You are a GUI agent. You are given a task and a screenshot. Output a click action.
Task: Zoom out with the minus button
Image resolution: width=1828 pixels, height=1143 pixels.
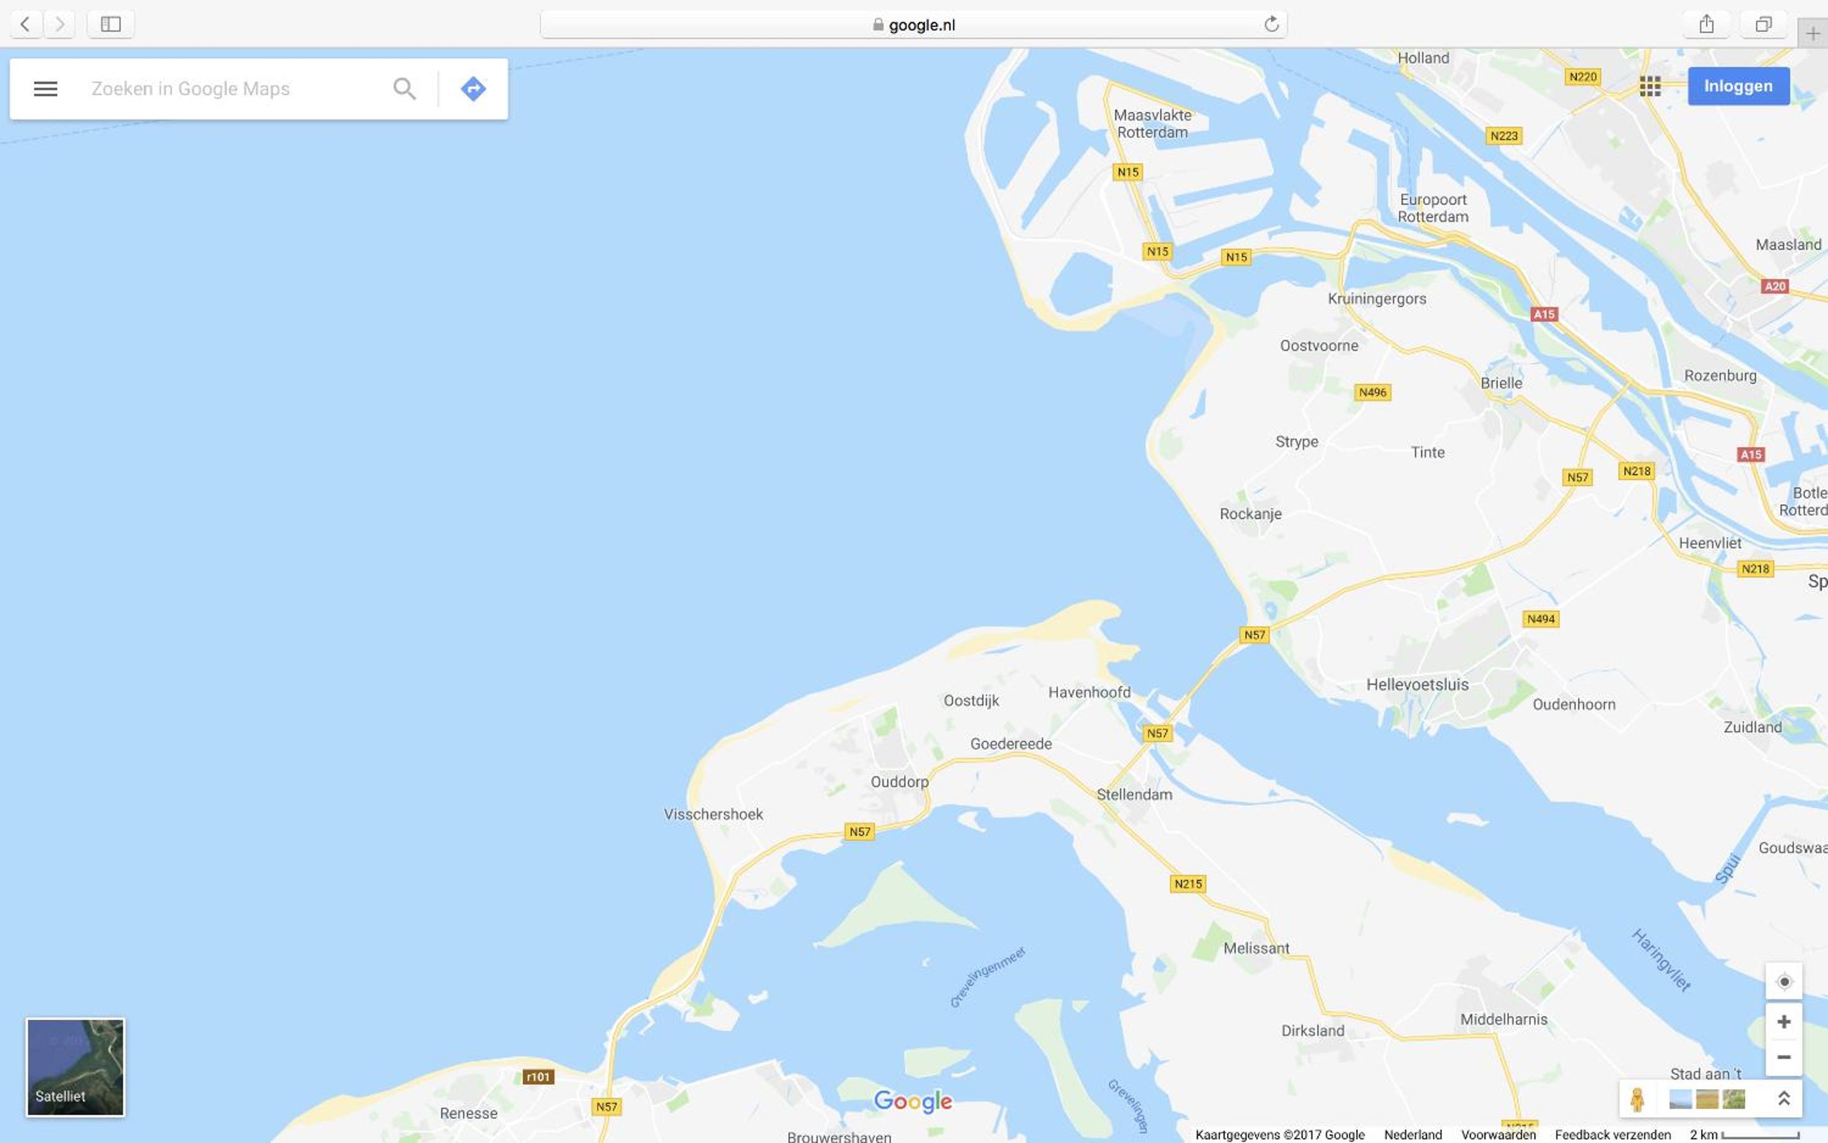tap(1784, 1057)
